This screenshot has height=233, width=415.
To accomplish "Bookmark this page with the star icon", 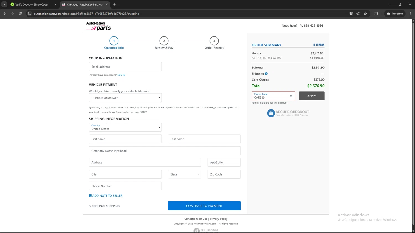I will pyautogui.click(x=365, y=14).
